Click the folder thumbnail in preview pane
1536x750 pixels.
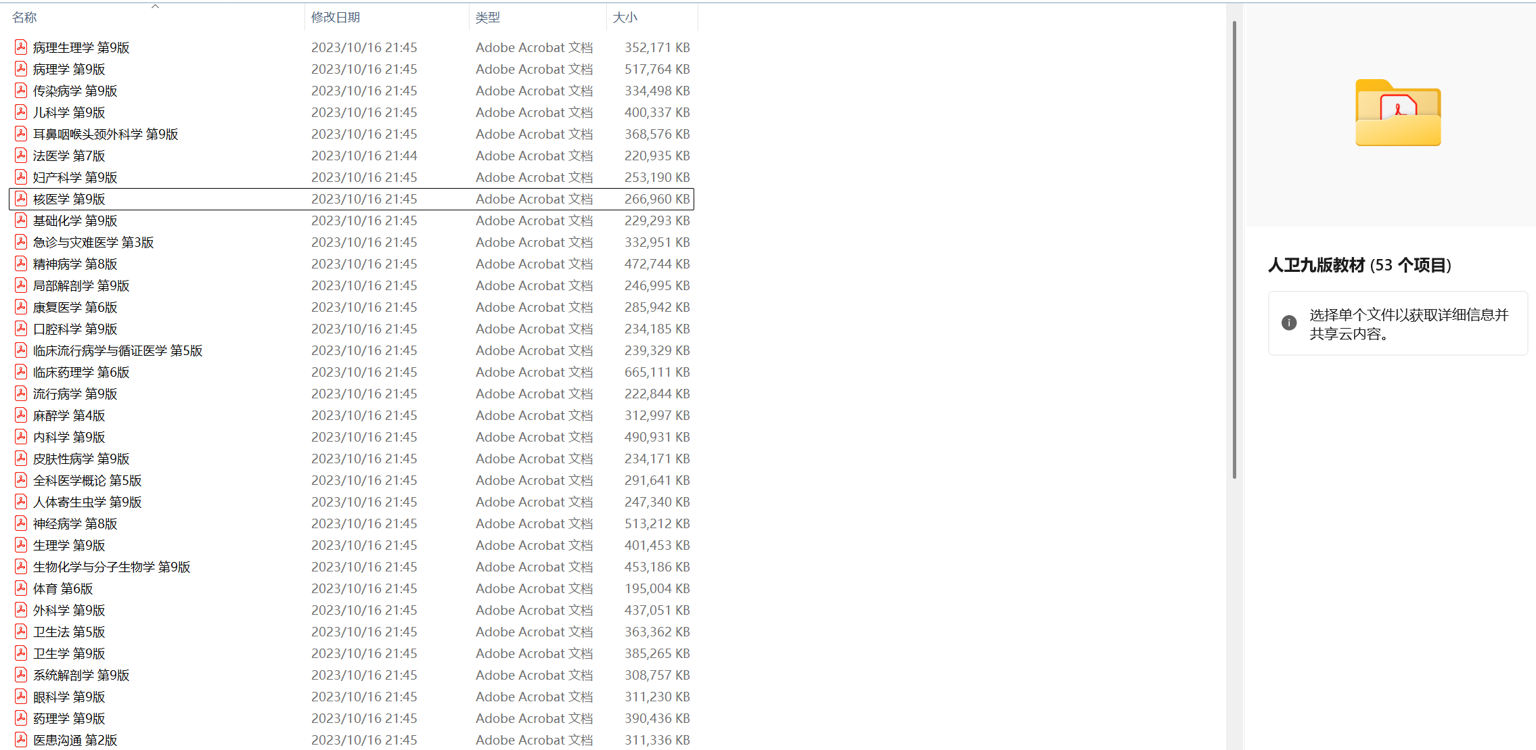(x=1398, y=112)
